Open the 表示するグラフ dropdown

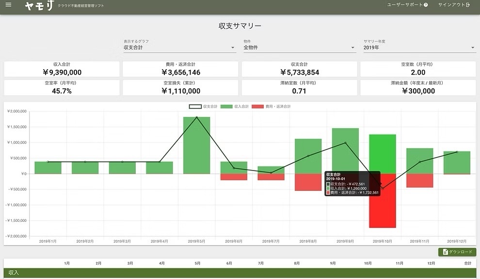[179, 47]
